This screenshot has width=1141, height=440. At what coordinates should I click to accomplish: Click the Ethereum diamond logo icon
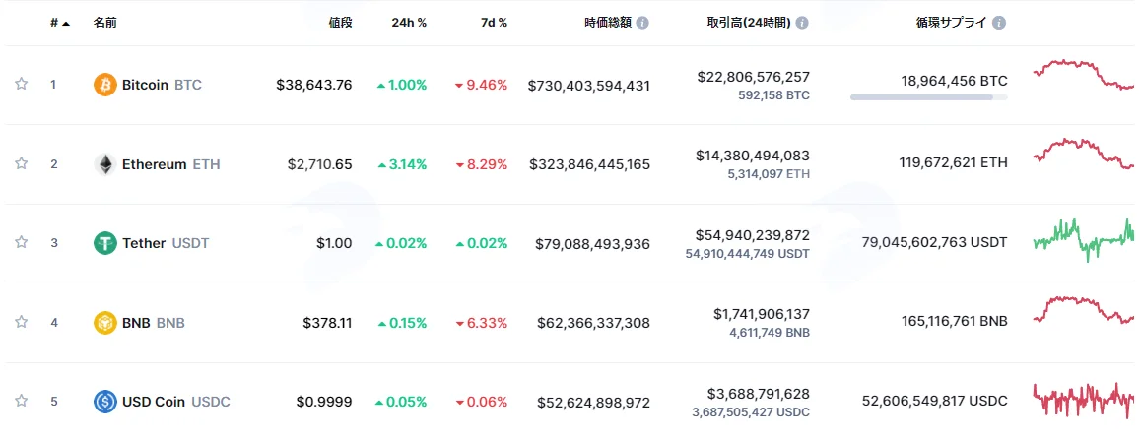104,164
